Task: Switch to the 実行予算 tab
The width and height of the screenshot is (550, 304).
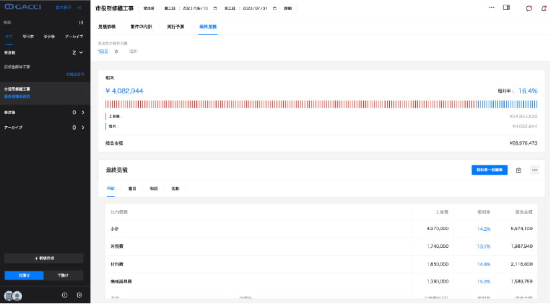Action: click(x=176, y=27)
